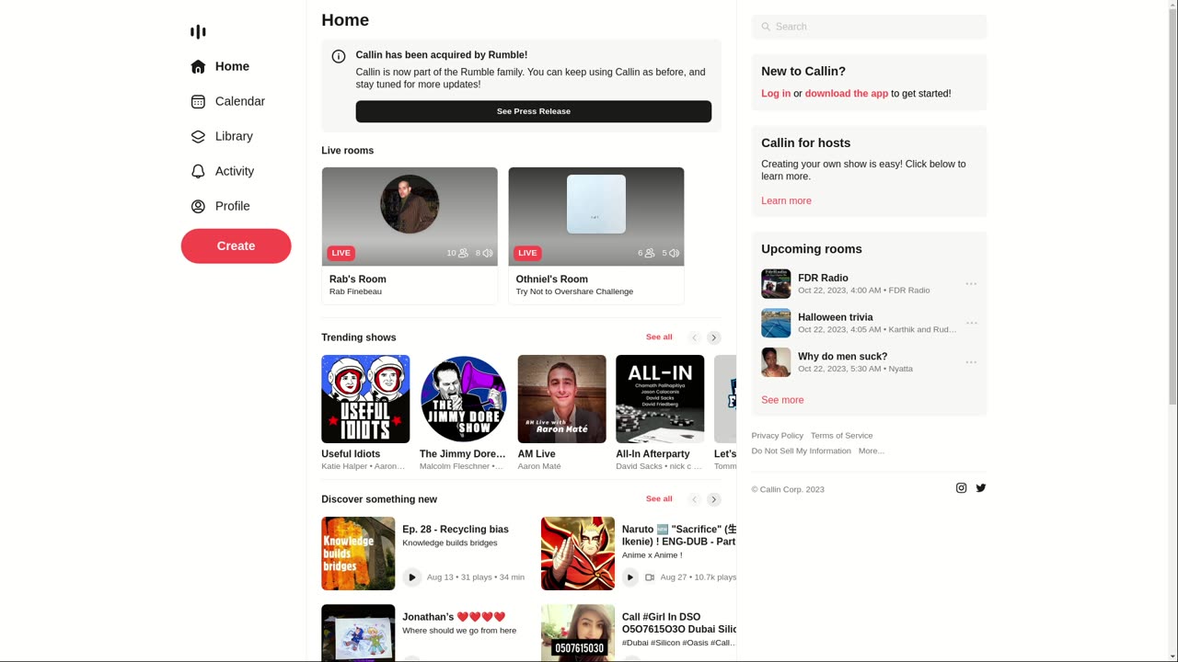Viewport: 1178px width, 662px height.
Task: Click See all for Trending shows
Action: click(x=659, y=337)
